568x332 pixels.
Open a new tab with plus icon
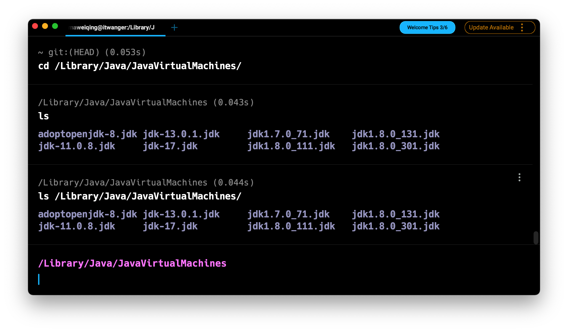[174, 27]
